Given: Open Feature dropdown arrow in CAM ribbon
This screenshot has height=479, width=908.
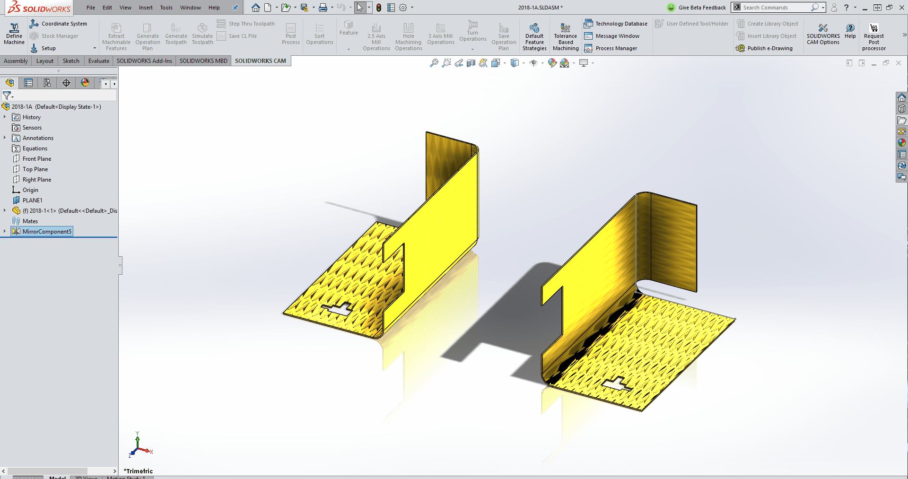Looking at the screenshot, I should [349, 49].
